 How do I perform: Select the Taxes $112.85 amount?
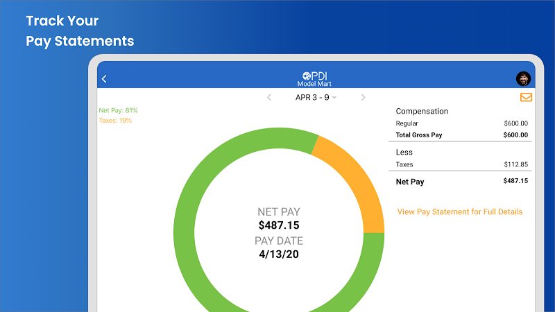[515, 164]
